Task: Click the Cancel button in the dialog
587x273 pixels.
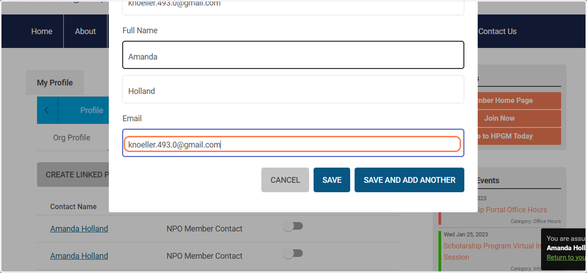Action: point(285,180)
